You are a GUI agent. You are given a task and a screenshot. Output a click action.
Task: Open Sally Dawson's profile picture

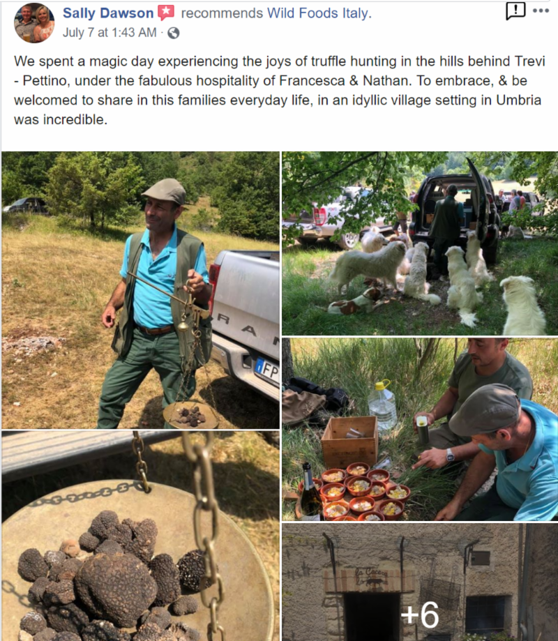34,22
